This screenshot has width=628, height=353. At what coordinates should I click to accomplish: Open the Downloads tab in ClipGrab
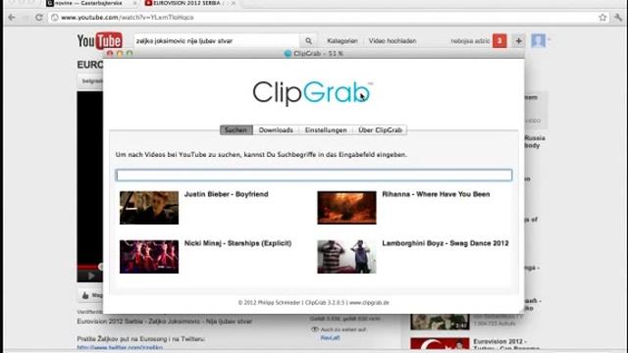[x=276, y=130]
